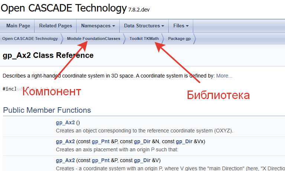
Task: Open the Related Pages tab
Action: 55,26
